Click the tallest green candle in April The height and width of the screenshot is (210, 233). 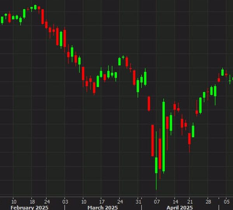163,136
